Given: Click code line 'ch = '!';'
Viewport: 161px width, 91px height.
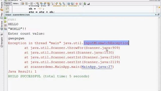Looking at the screenshot, I should tap(36, 9).
